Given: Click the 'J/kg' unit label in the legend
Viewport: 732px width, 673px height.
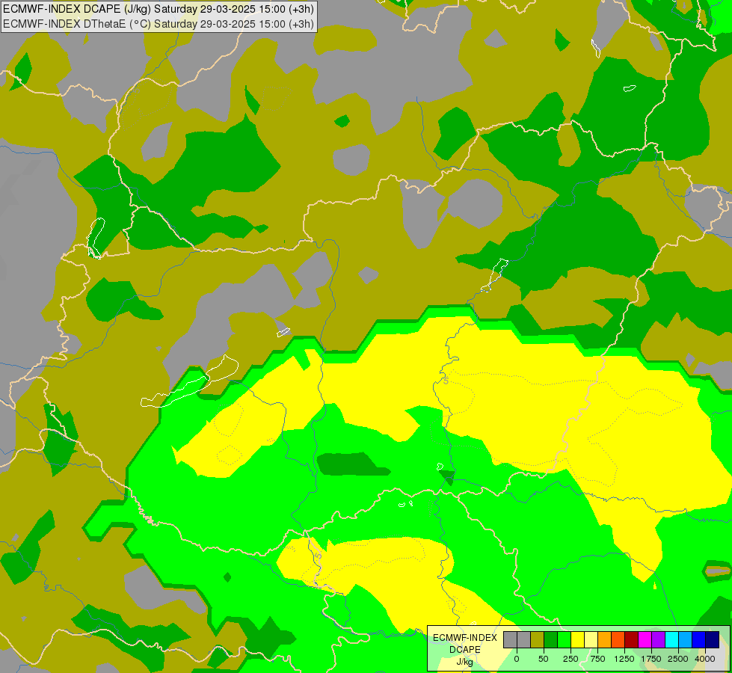Looking at the screenshot, I should click(x=464, y=662).
